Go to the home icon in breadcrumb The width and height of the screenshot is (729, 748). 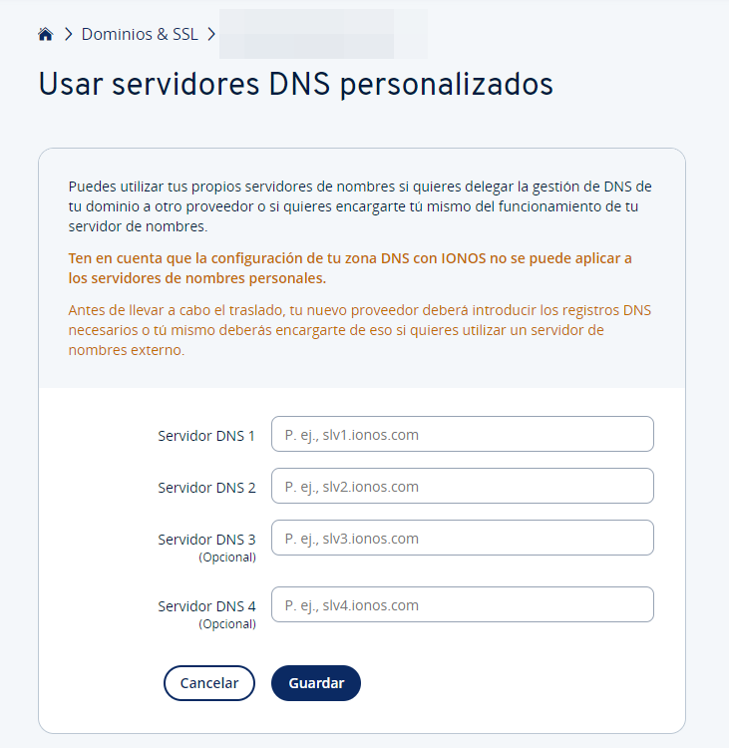pyautogui.click(x=45, y=34)
